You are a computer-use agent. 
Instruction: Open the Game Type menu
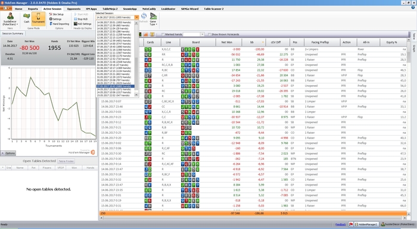coord(153,20)
